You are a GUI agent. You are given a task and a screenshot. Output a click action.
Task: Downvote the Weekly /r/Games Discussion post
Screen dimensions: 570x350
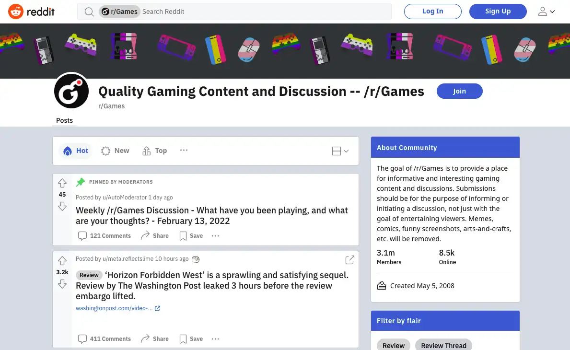(x=62, y=206)
